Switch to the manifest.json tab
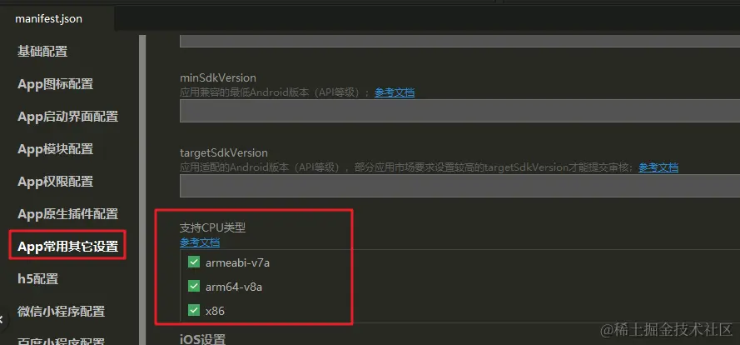 pyautogui.click(x=48, y=19)
